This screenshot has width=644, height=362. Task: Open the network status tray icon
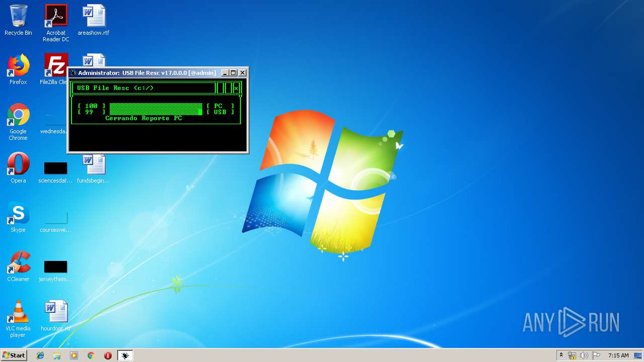click(572, 355)
